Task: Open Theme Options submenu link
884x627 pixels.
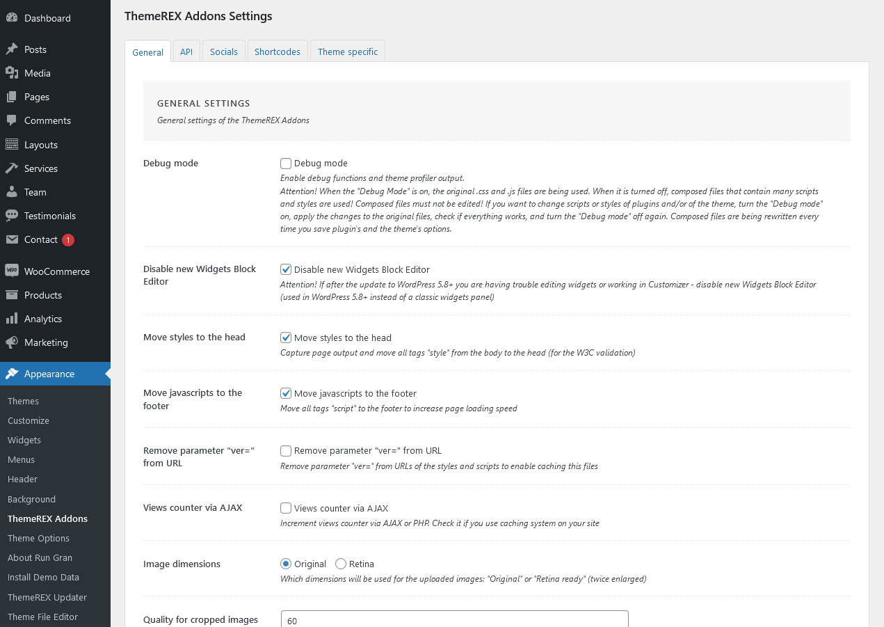Action: click(x=38, y=538)
